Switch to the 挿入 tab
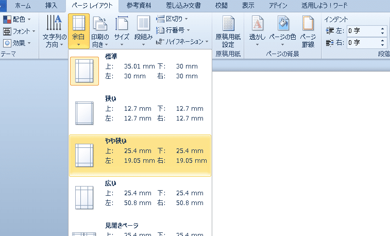 coord(51,6)
